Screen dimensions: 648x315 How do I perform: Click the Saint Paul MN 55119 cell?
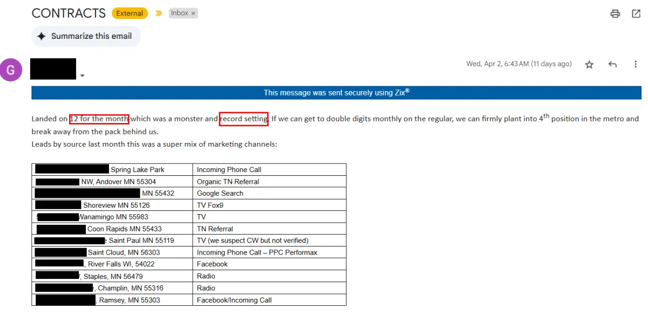[x=112, y=241]
